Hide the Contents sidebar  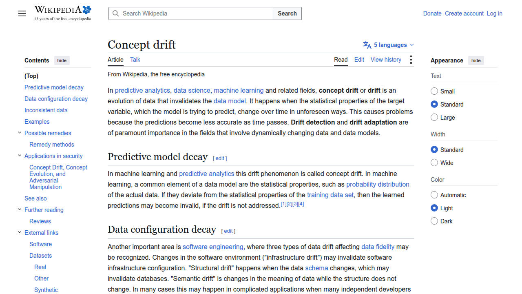coord(62,60)
